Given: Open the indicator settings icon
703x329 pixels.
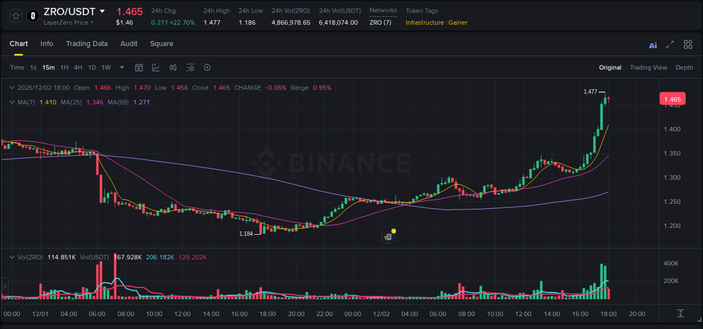Looking at the screenshot, I should click(190, 67).
